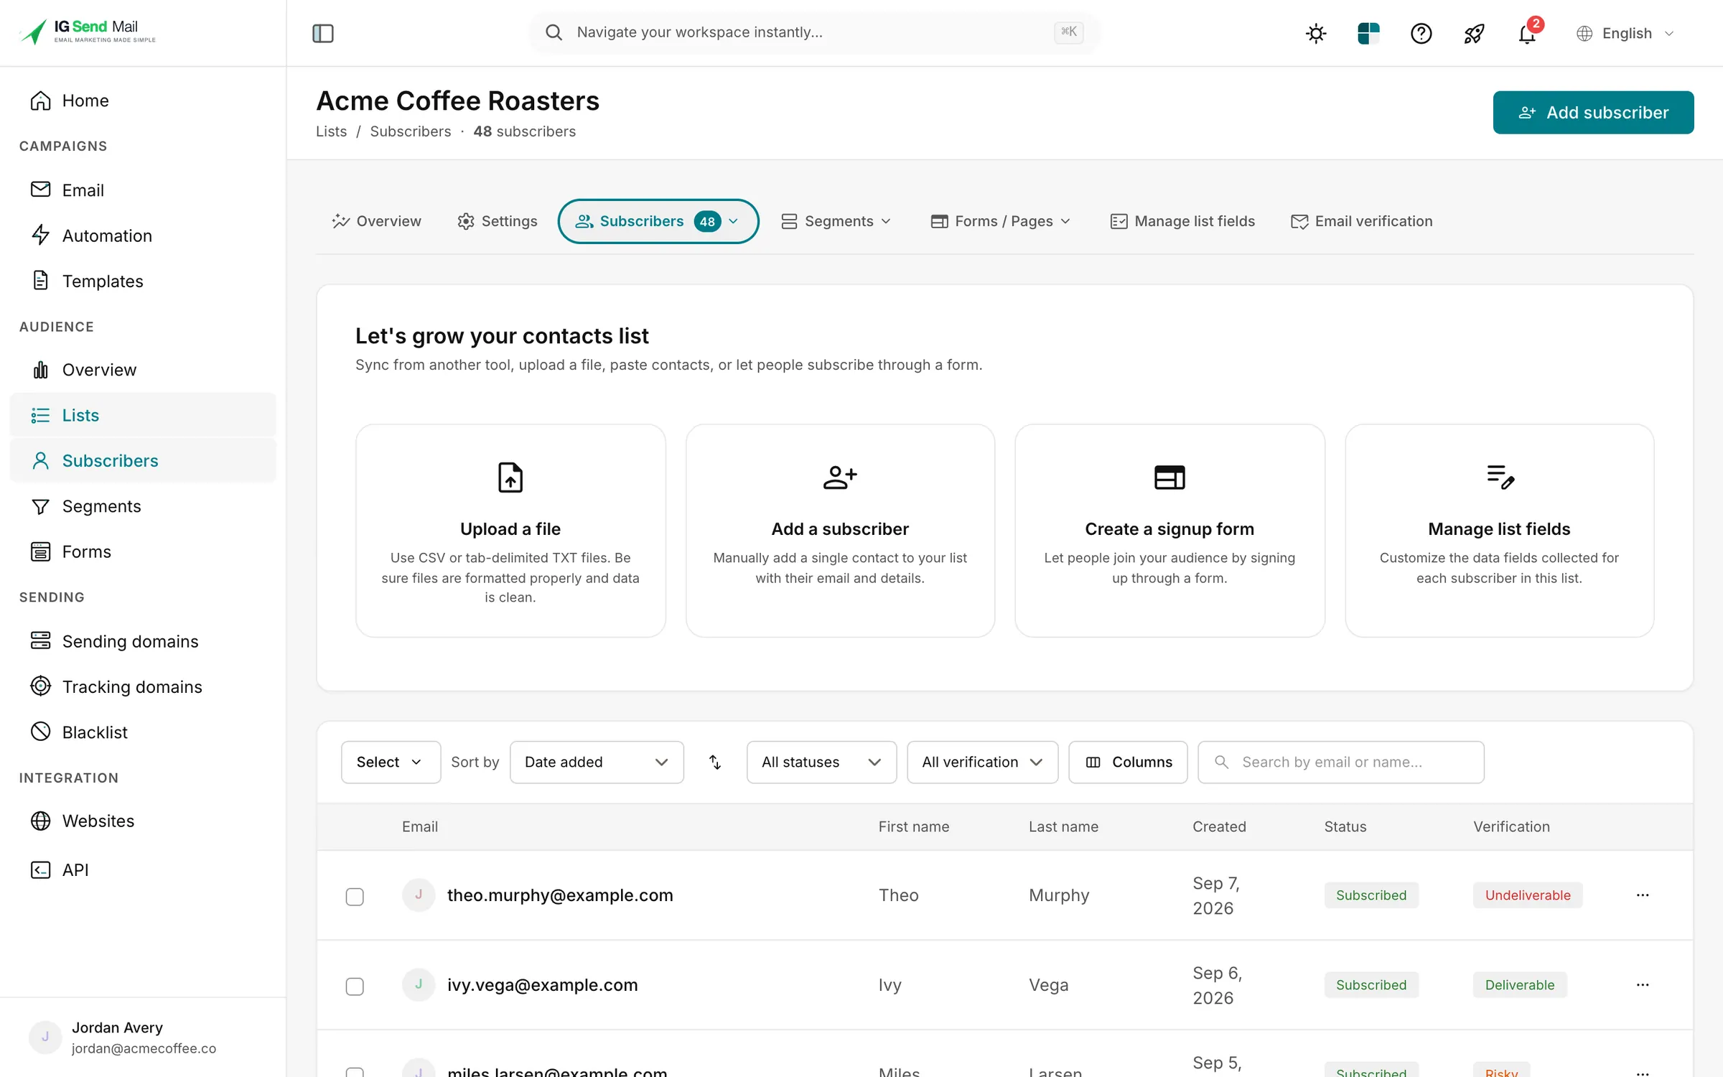Image resolution: width=1723 pixels, height=1077 pixels.
Task: Check the box for theo.murphy@example.com
Action: click(x=355, y=897)
